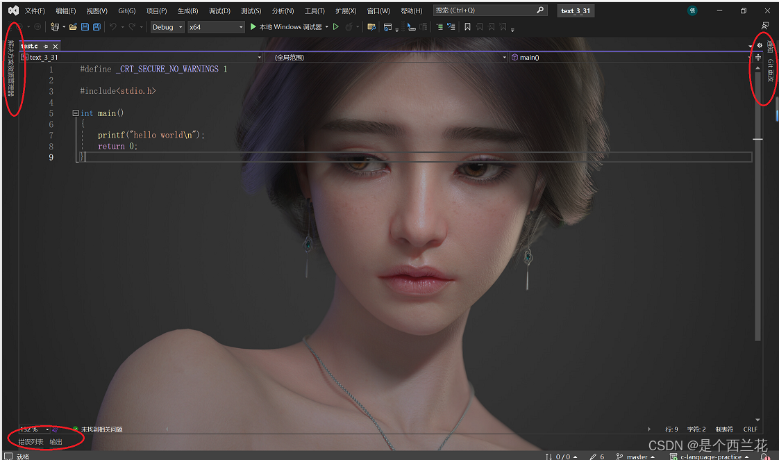This screenshot has width=779, height=460.
Task: Expand the c-language-practice repository selector
Action: click(x=710, y=457)
